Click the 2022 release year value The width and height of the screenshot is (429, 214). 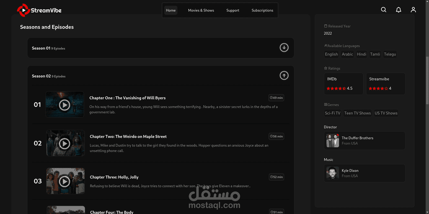tap(328, 34)
